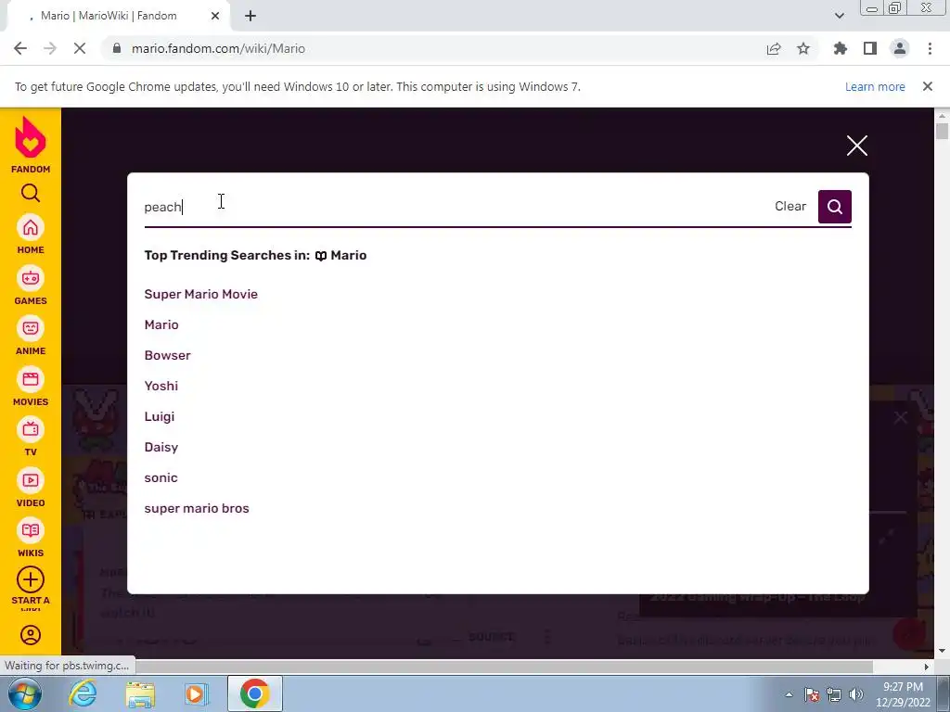Open the media player taskbar icon
The image size is (950, 712).
(x=196, y=693)
